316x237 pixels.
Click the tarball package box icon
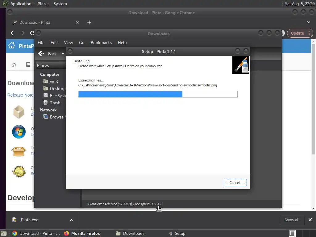coord(19,152)
